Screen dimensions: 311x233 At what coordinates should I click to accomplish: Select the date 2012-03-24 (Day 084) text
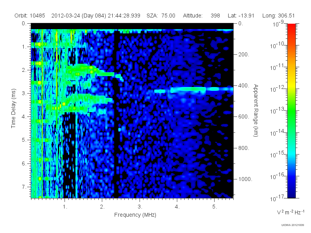click(x=79, y=16)
